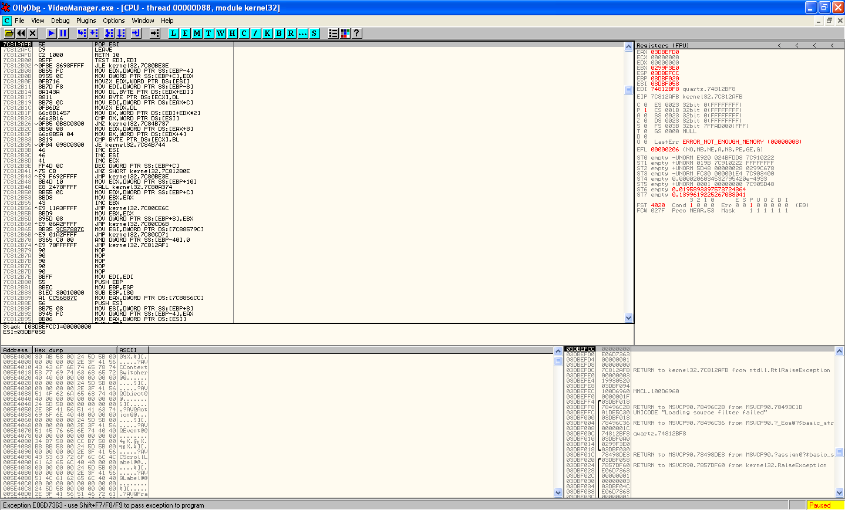Click the Run program play button

[51, 33]
